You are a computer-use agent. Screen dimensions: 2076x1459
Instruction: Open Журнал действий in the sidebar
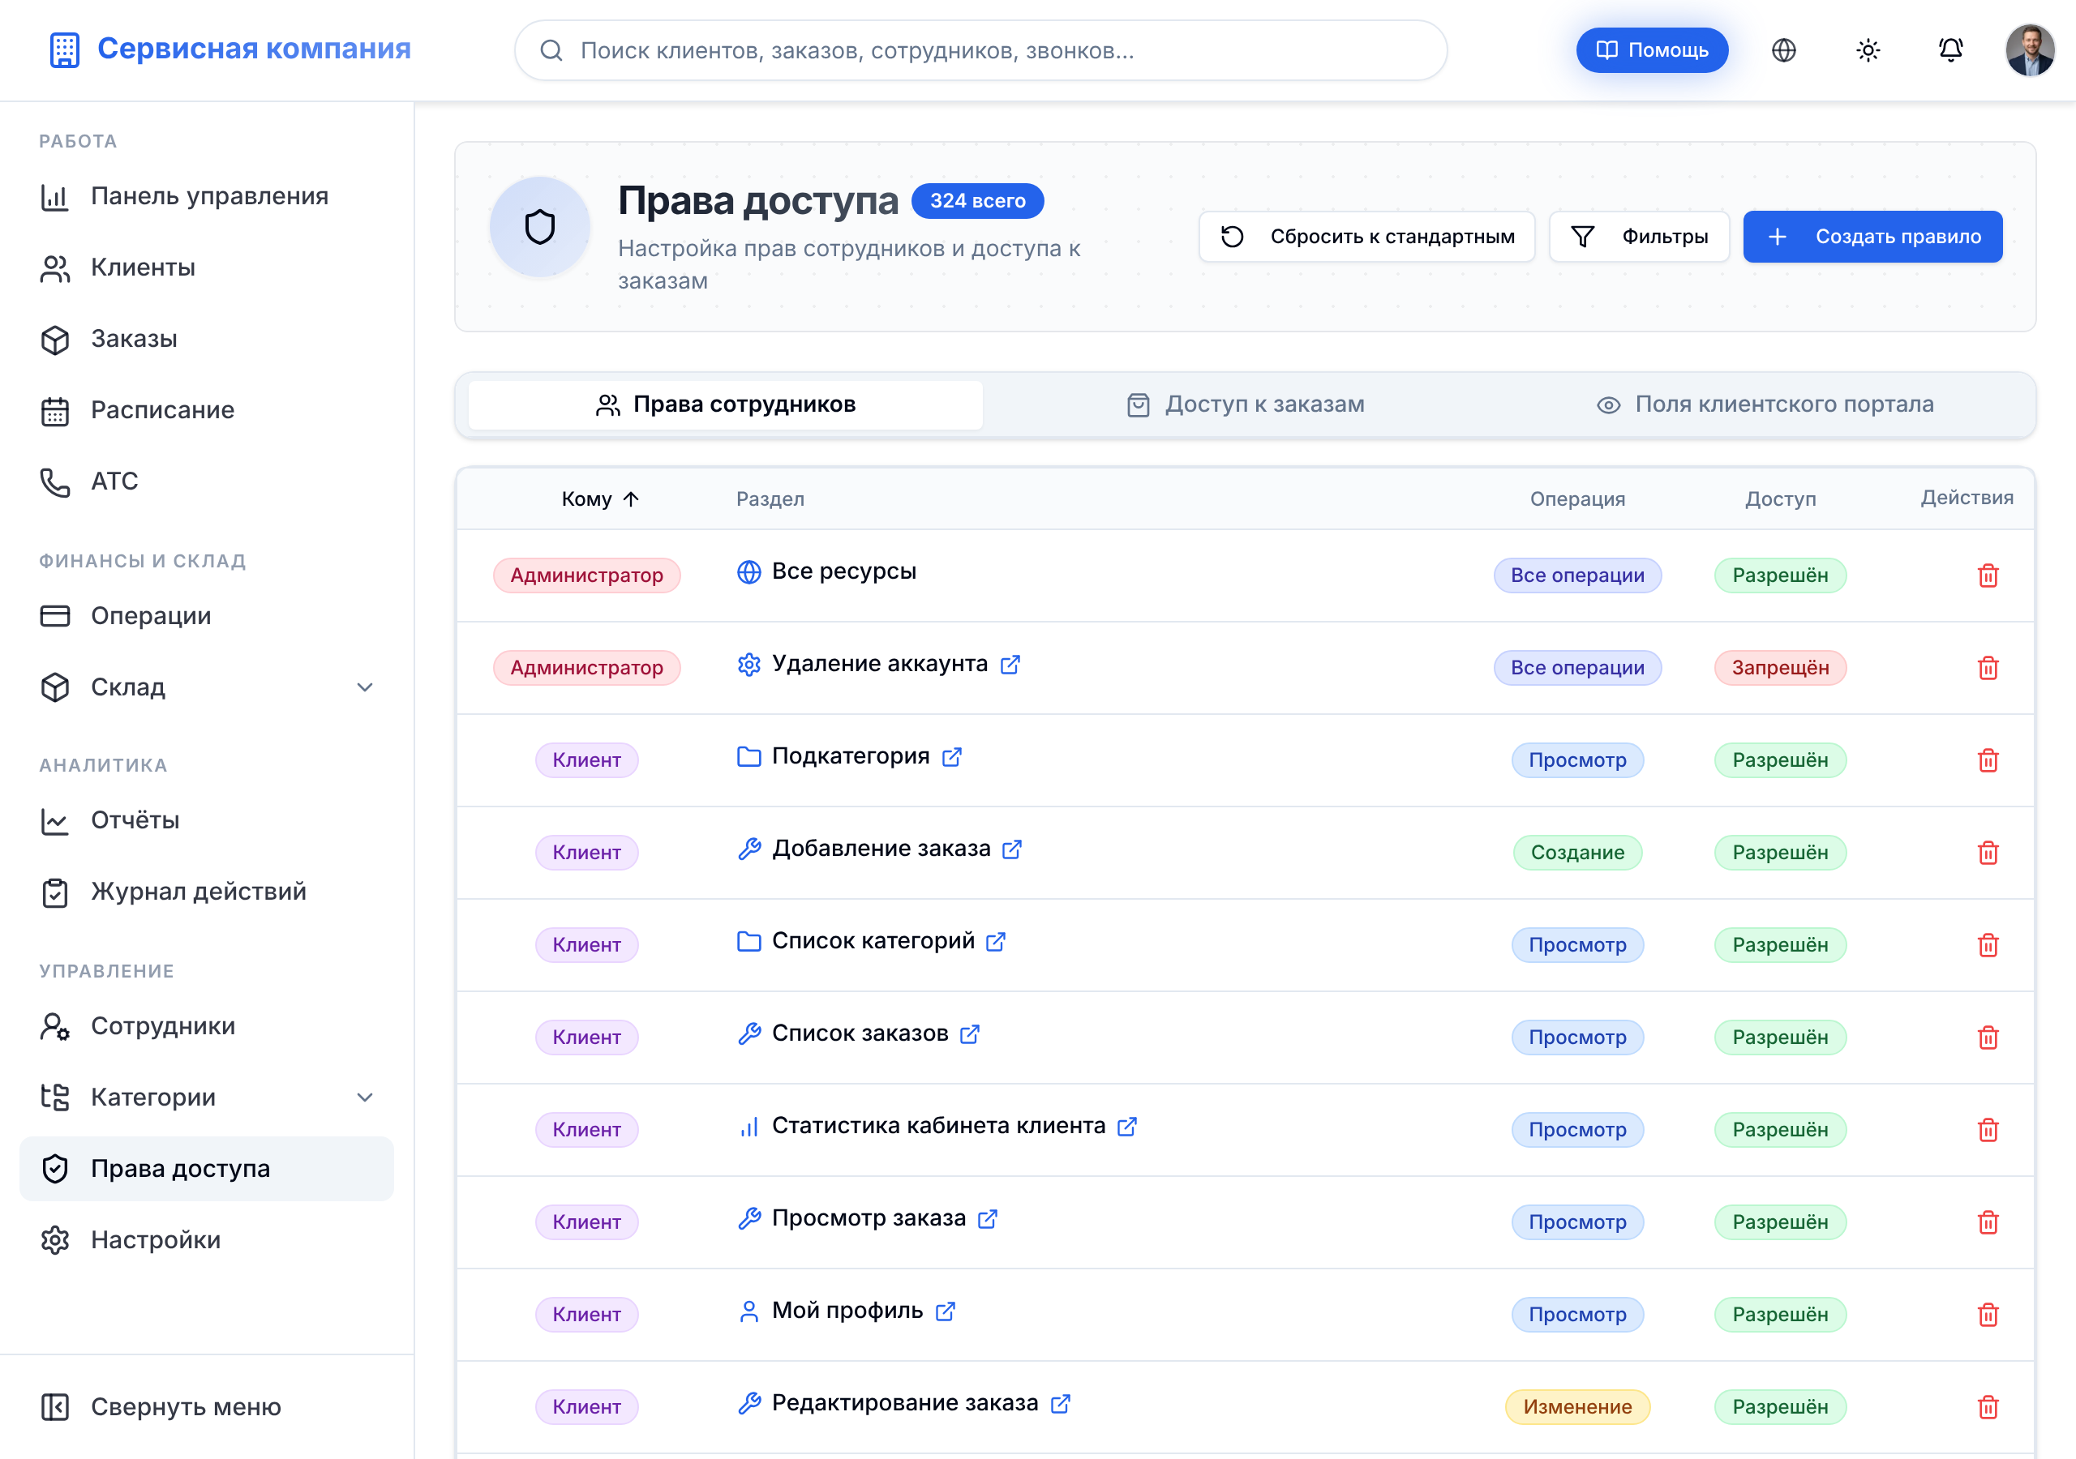point(207,892)
